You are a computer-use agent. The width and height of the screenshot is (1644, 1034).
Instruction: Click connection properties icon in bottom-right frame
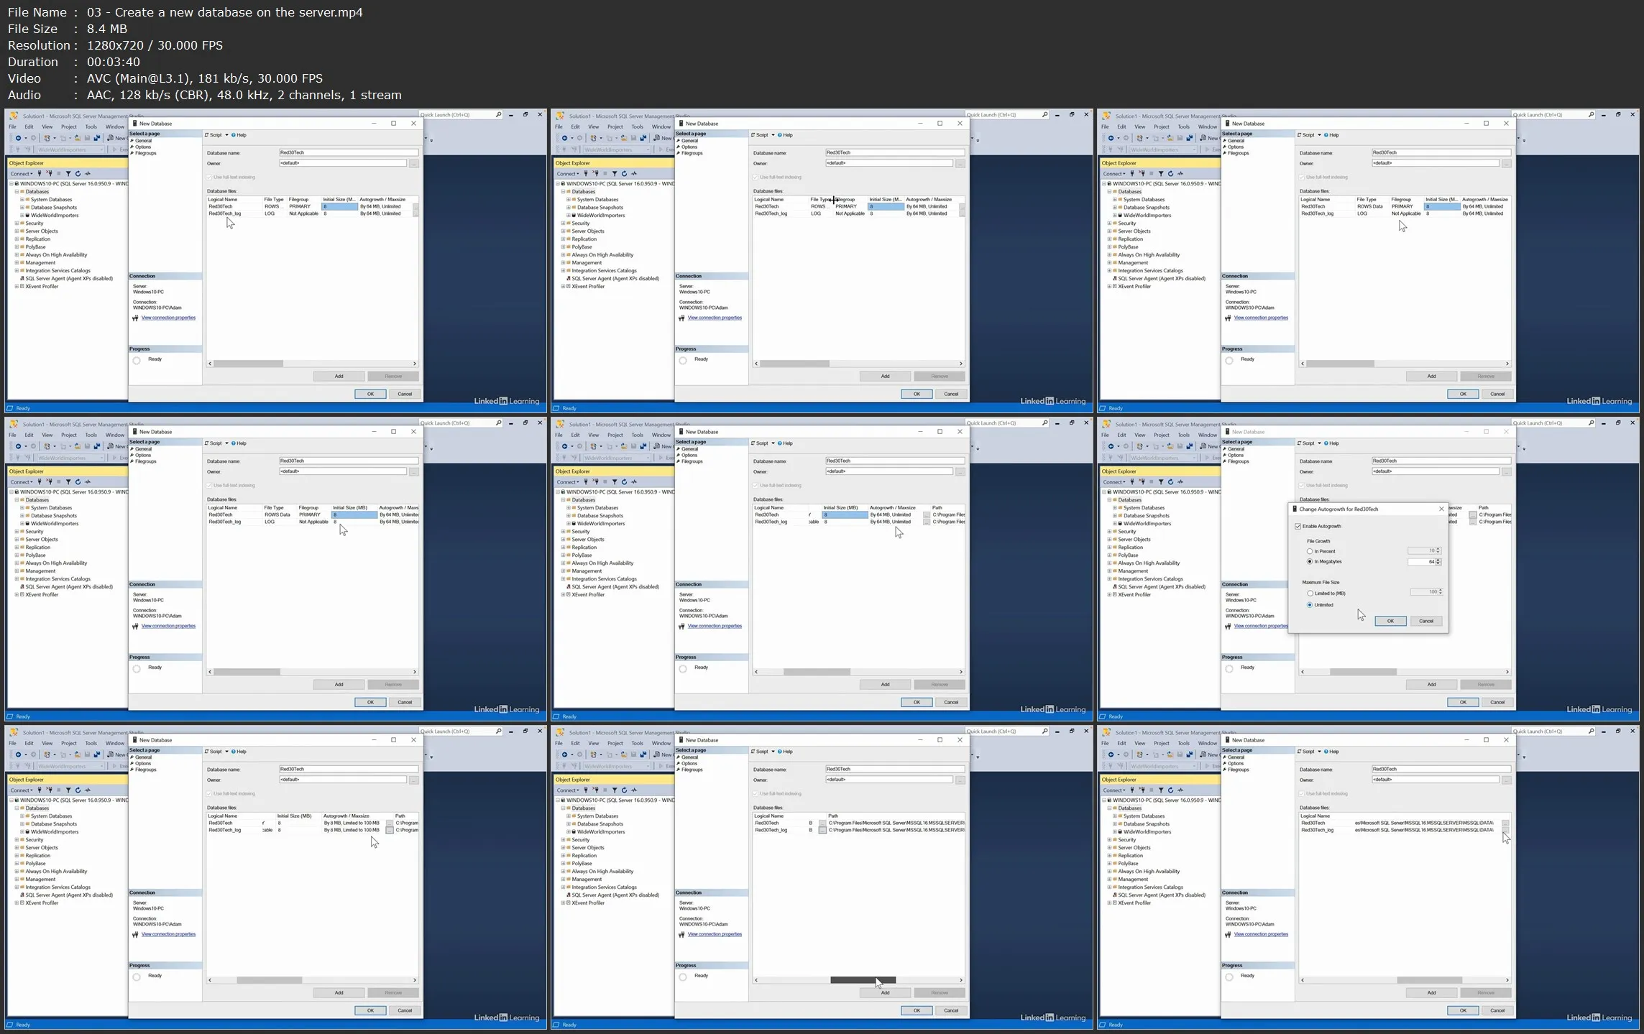pyautogui.click(x=1228, y=935)
